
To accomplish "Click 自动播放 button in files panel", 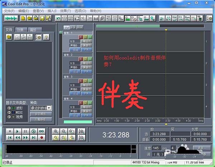I will (x=41, y=114).
